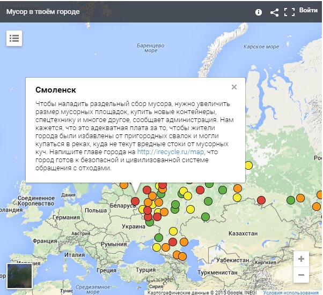Close the Смоленск info popup
323x295 pixels.
(234, 87)
